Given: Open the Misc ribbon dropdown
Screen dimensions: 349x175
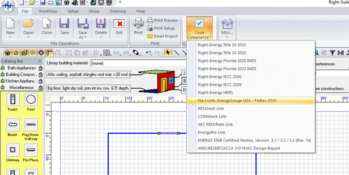Looking at the screenshot, I should click(x=227, y=28).
